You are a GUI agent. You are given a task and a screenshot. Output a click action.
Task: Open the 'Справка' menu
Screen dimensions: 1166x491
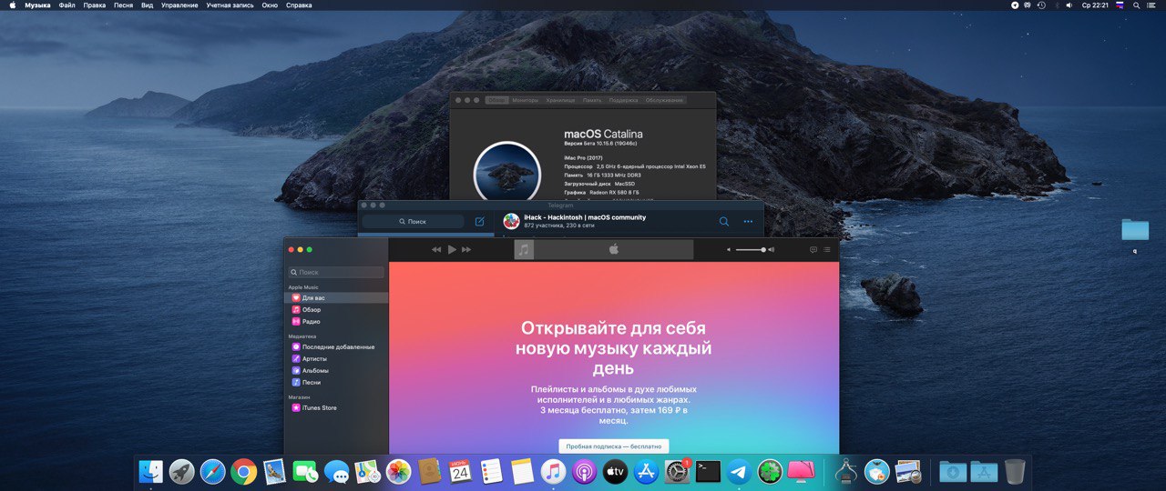click(x=299, y=5)
